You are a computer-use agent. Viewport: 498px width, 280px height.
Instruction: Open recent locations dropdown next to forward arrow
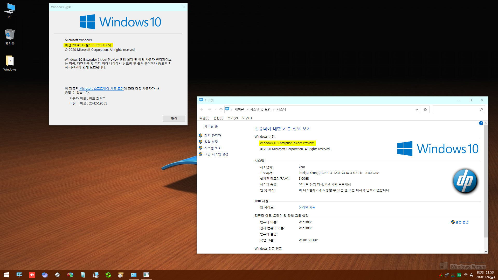(x=215, y=109)
